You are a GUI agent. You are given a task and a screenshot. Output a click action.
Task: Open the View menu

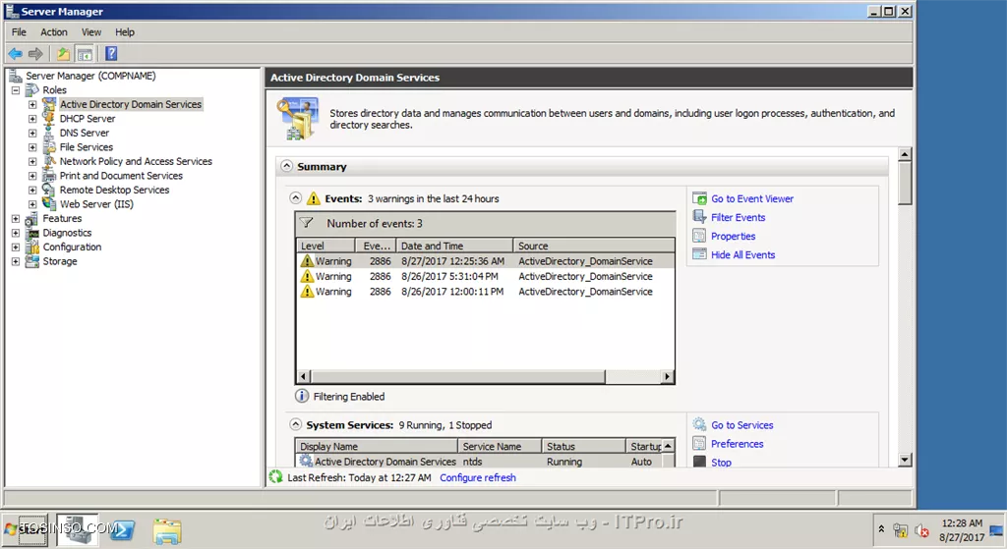[x=91, y=32]
